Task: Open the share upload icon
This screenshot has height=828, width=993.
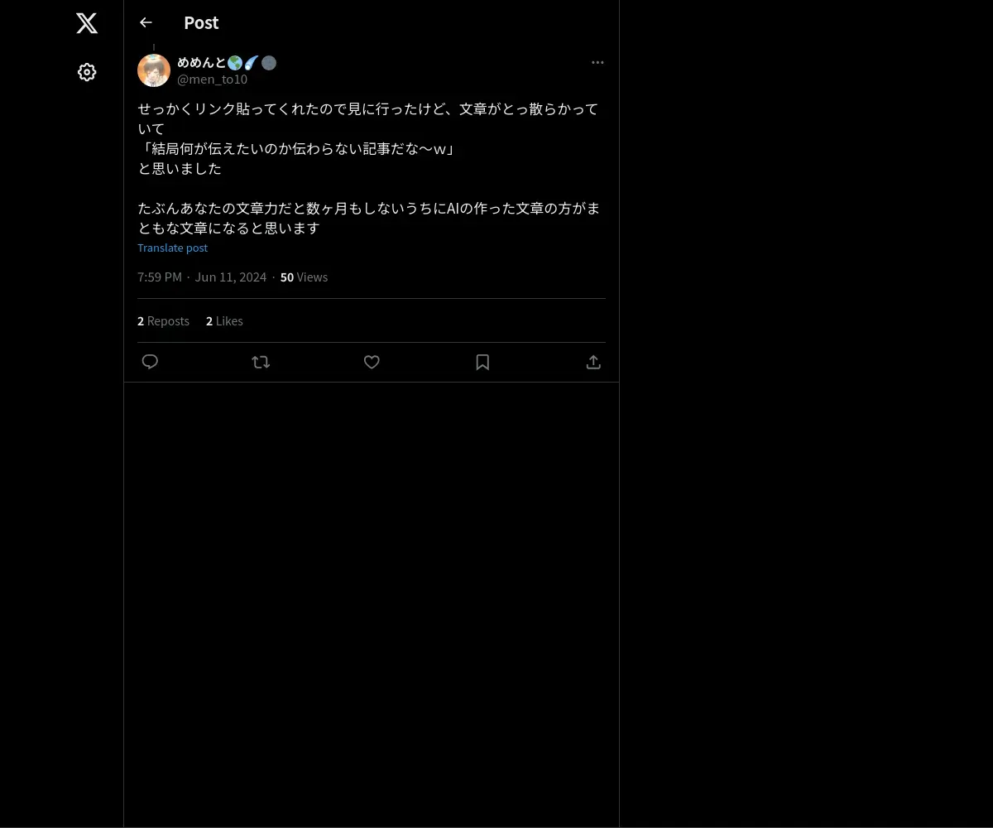Action: tap(593, 362)
